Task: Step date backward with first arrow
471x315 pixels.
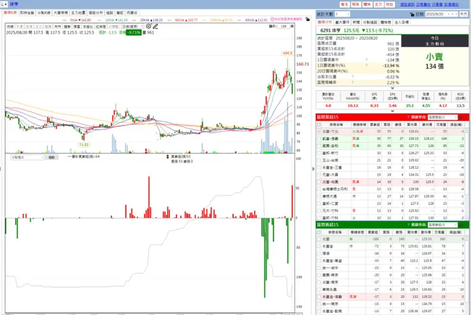Action: 449,14
